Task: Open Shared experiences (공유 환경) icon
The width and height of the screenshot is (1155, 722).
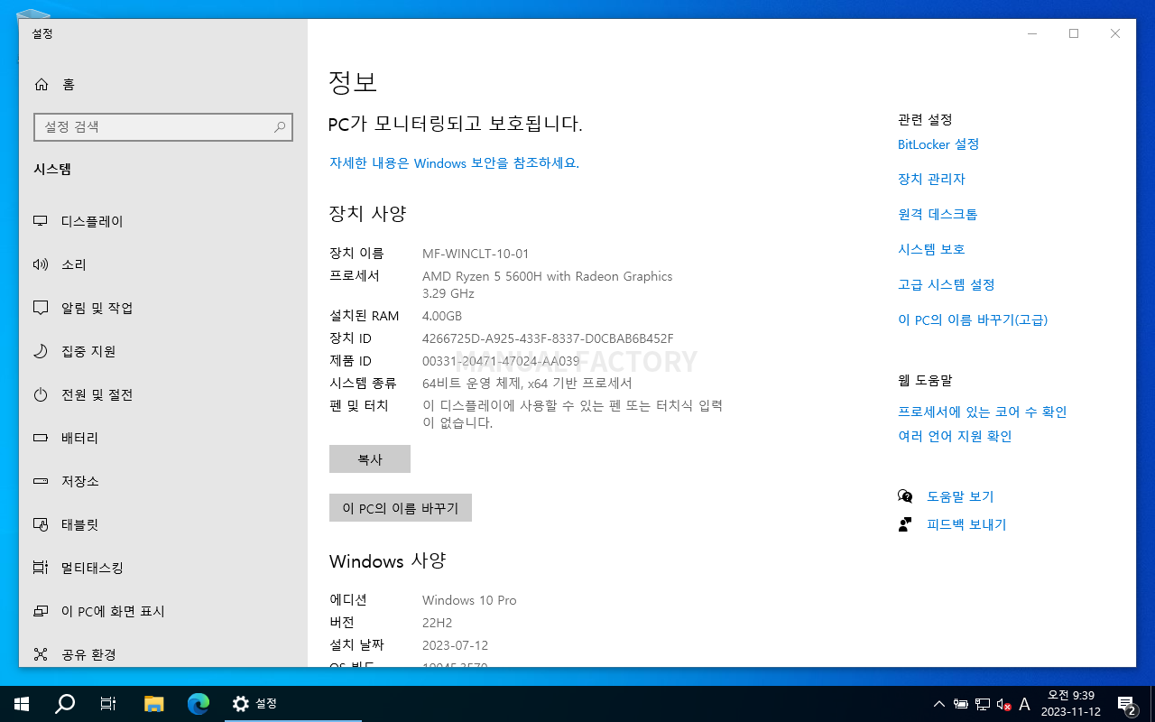Action: coord(41,654)
